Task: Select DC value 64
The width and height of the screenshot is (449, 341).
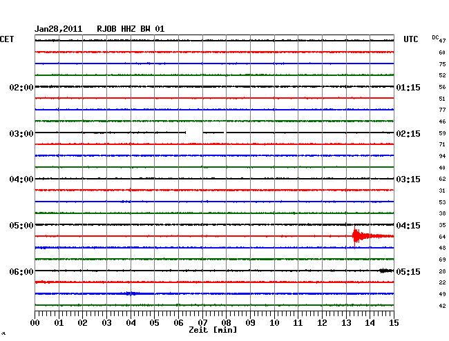Action: 442,237
